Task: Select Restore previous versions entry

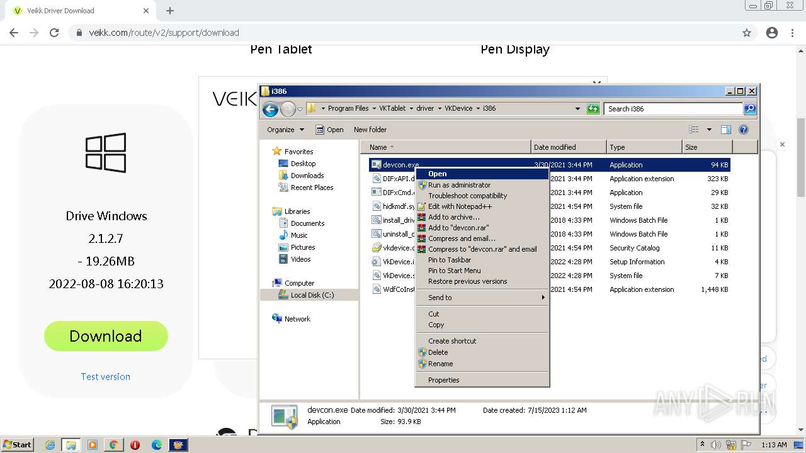Action: pyautogui.click(x=482, y=281)
